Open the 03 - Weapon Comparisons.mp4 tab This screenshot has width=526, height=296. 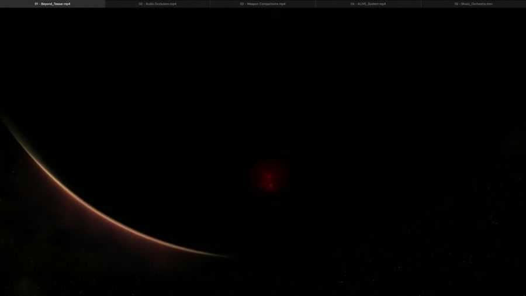coord(262,4)
